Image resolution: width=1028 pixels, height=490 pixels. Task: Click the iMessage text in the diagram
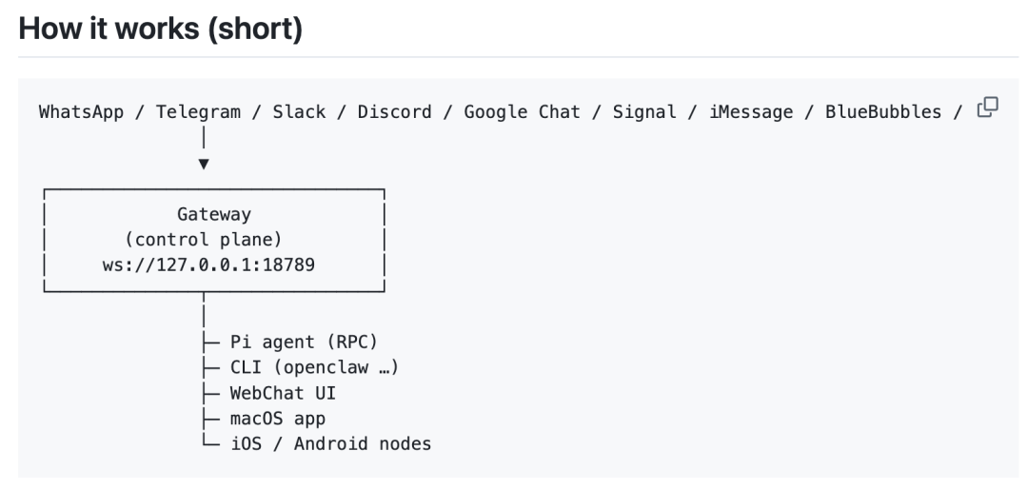pyautogui.click(x=751, y=112)
